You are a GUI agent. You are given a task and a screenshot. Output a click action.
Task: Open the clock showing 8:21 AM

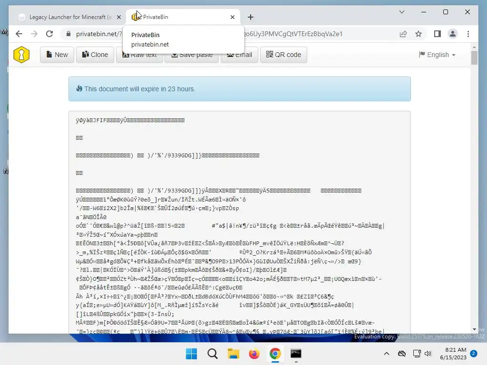pos(453,354)
